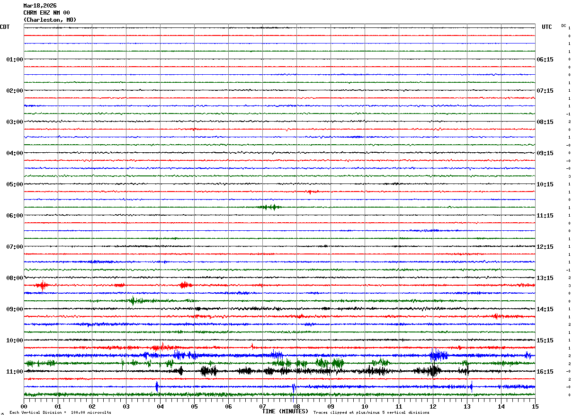Select the 03:00 CDT time label
Screen dimensions: 573x419
click(x=15, y=122)
